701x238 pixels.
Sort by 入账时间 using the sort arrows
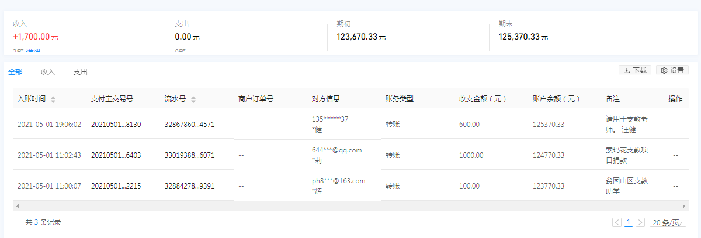[x=53, y=100]
